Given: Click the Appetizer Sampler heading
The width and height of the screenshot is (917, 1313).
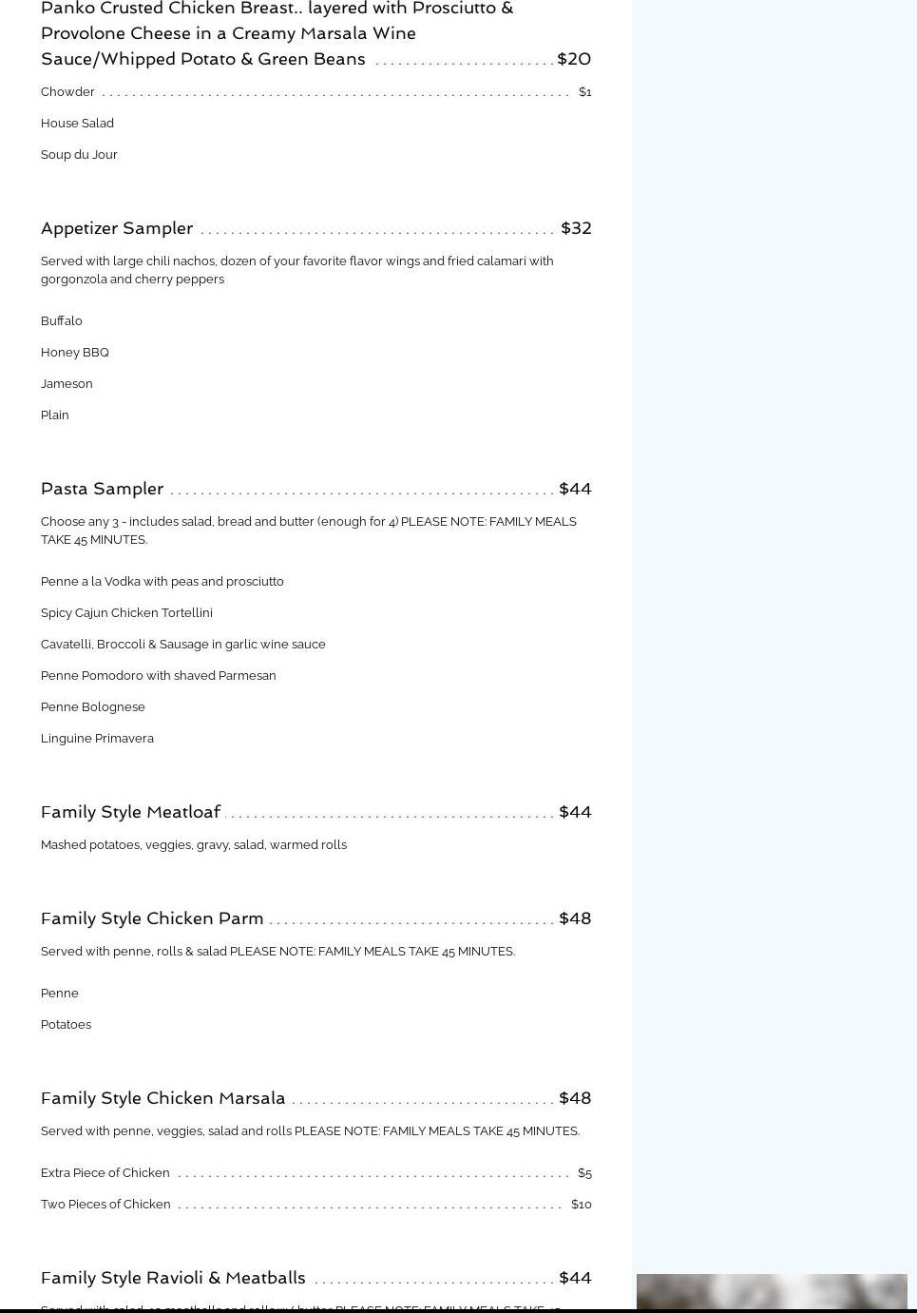Looking at the screenshot, I should point(117,228).
